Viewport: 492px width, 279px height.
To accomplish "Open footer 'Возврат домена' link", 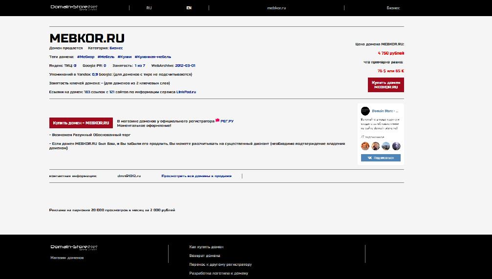I will click(205, 256).
